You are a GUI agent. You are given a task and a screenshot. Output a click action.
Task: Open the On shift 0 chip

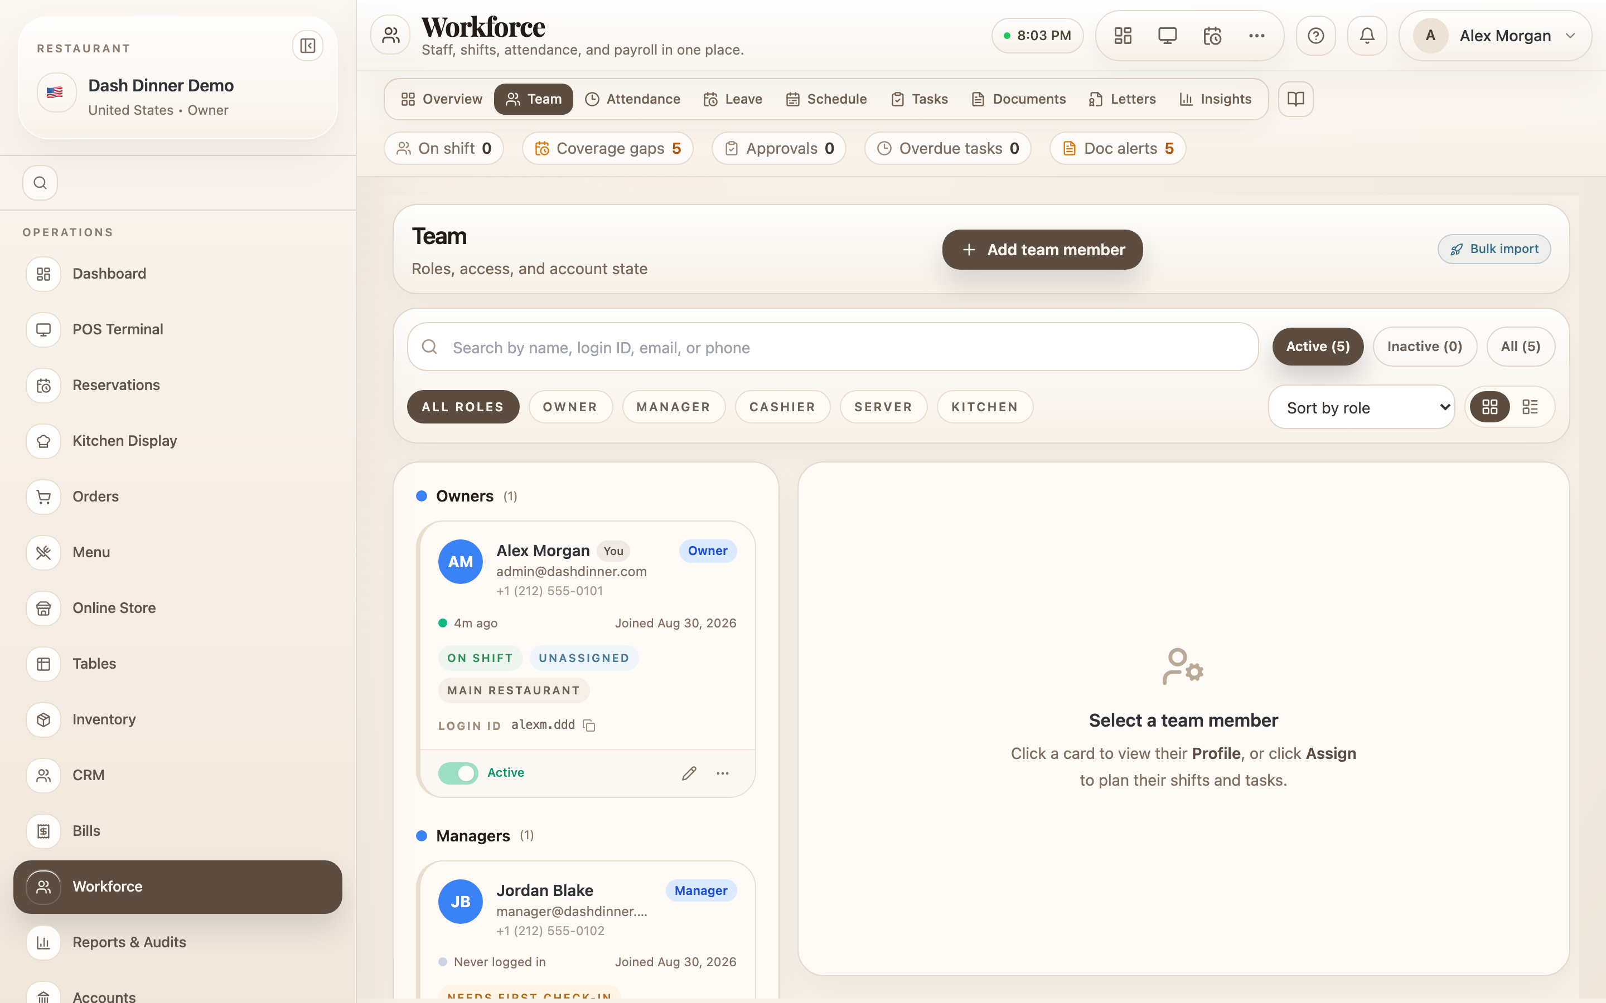click(444, 149)
